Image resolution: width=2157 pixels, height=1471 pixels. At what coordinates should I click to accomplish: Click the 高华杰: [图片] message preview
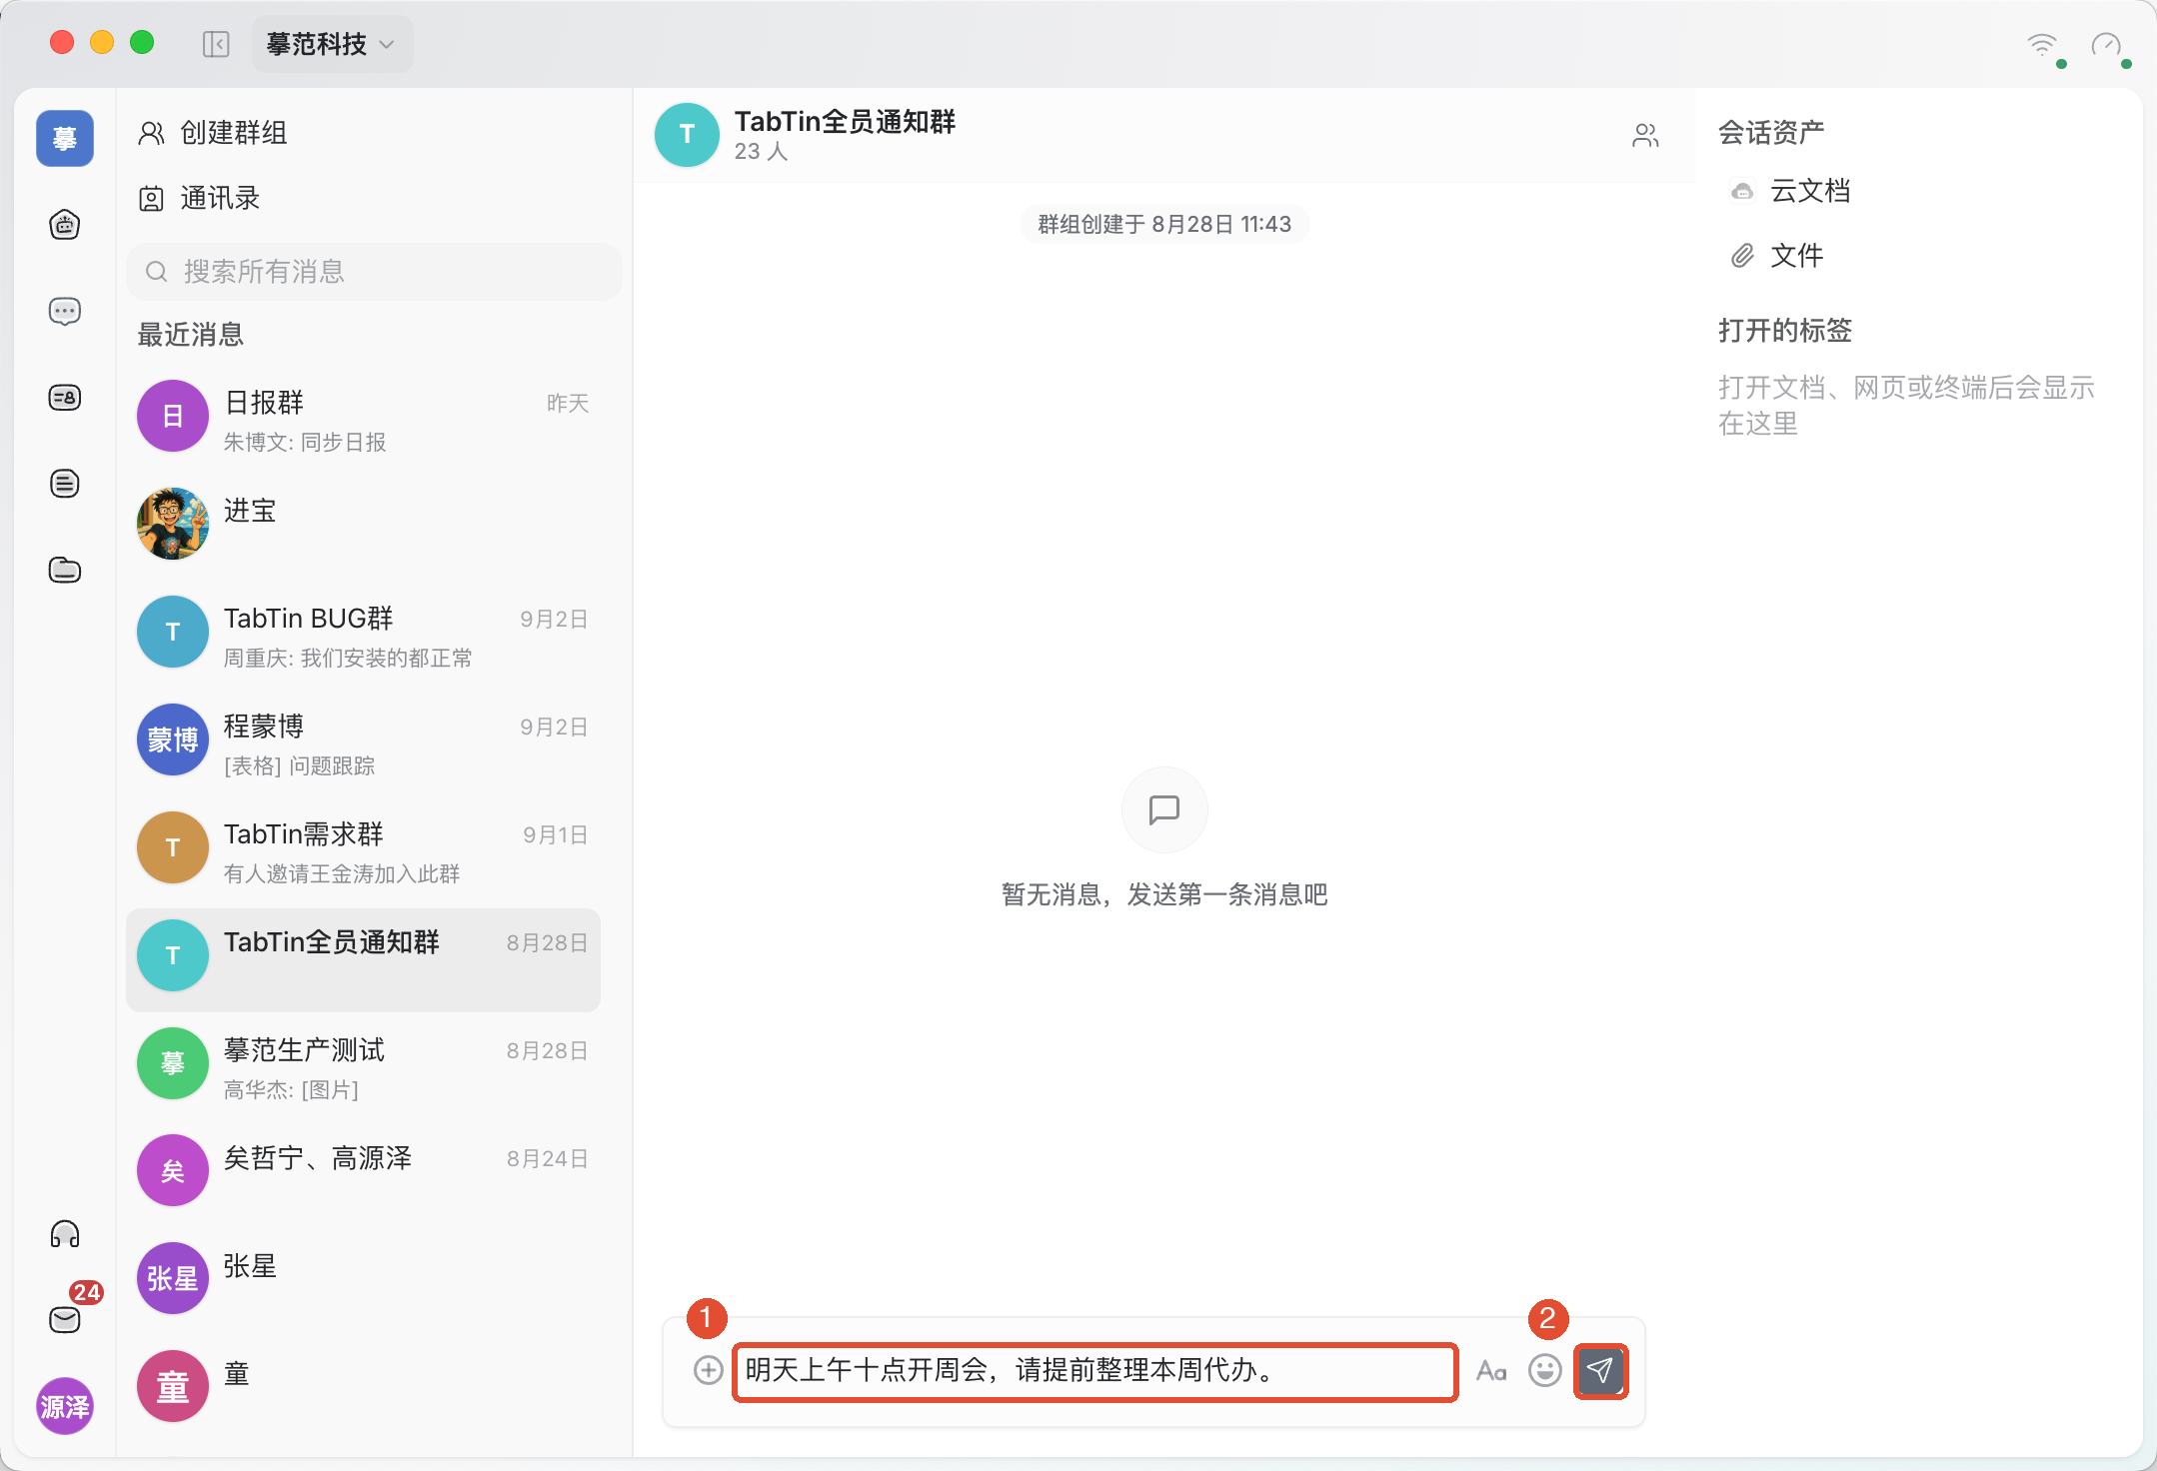(291, 1090)
